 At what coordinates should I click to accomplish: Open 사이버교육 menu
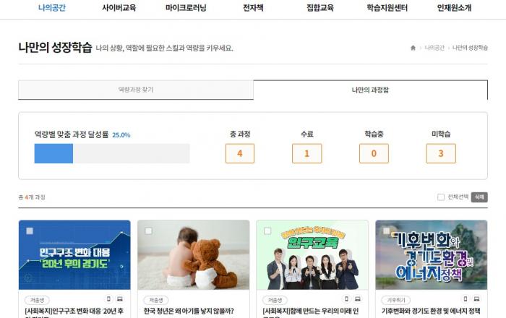coord(119,8)
